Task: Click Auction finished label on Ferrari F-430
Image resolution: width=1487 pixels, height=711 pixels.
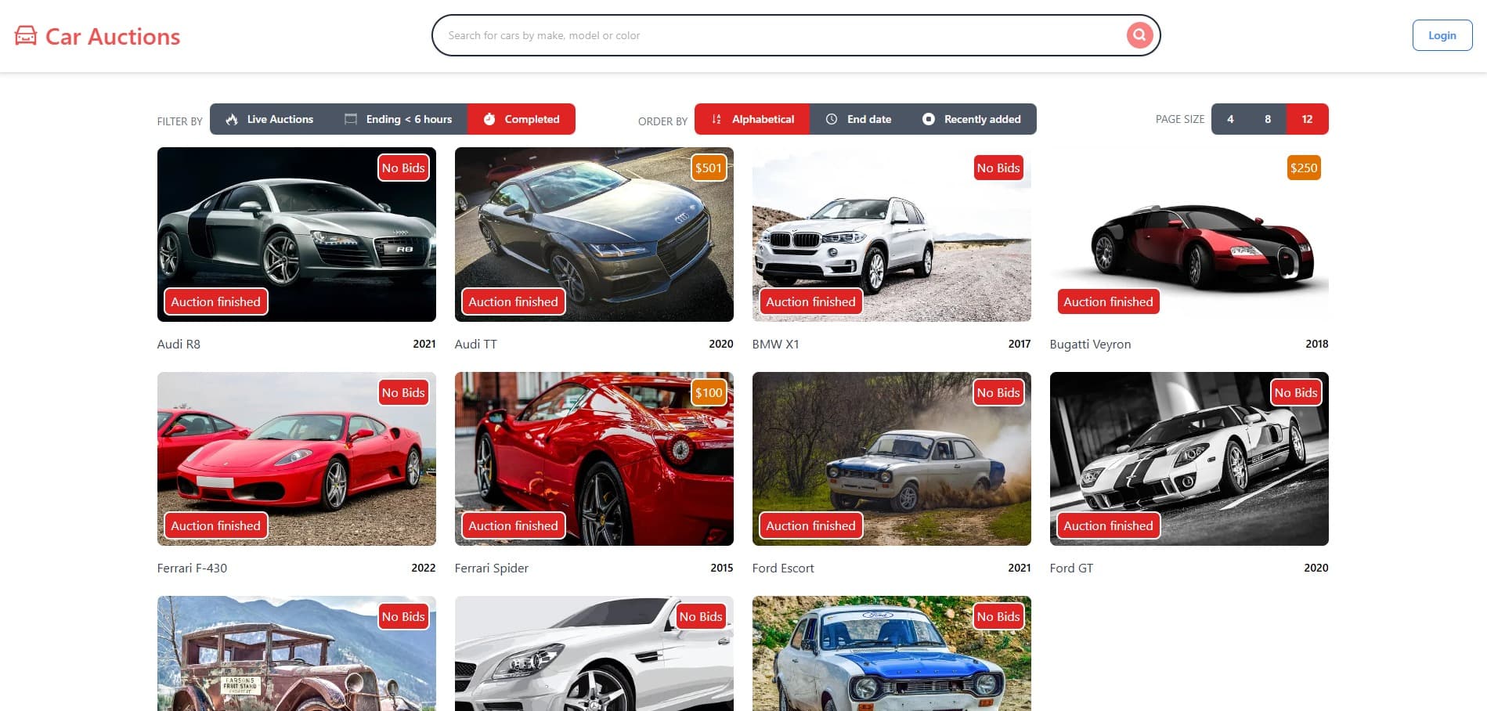Action: [x=215, y=525]
